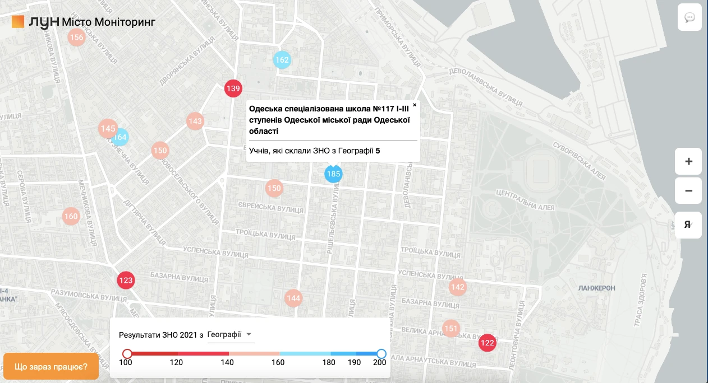Click the Що зараз працює? button
708x383 pixels.
(x=51, y=367)
